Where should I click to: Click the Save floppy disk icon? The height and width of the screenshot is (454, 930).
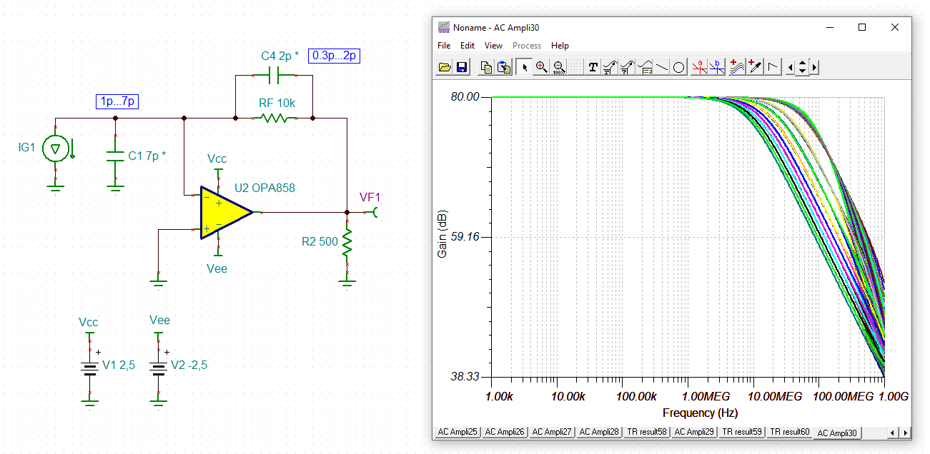pos(462,67)
